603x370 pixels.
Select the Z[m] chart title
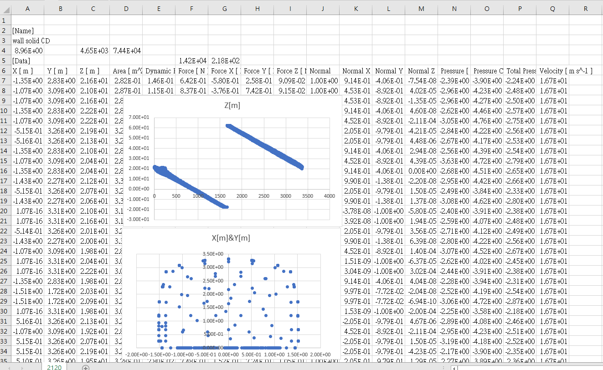(232, 105)
